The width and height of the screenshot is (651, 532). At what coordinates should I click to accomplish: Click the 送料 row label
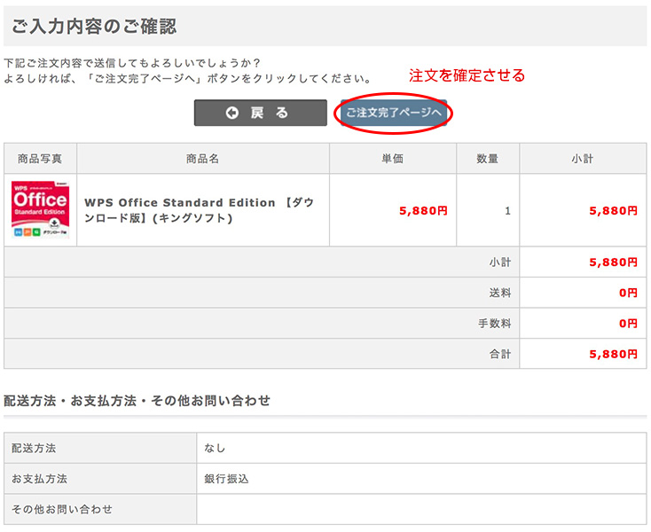(x=500, y=293)
